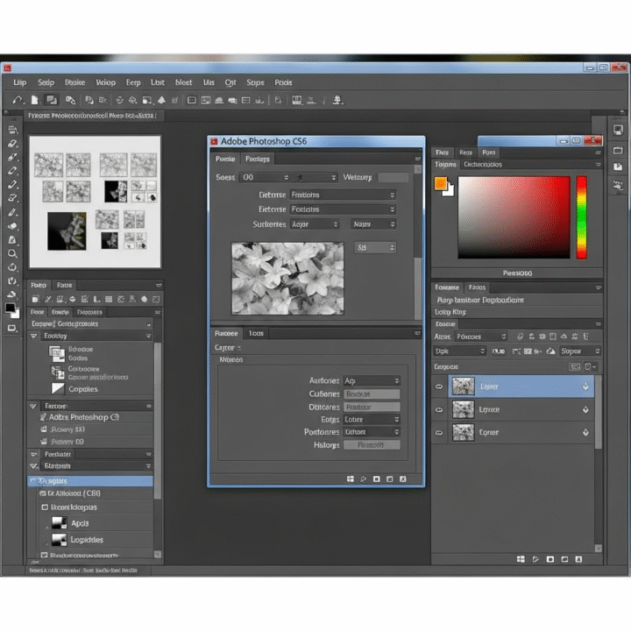Hide the selected Lojwer layer via eye

click(x=439, y=386)
